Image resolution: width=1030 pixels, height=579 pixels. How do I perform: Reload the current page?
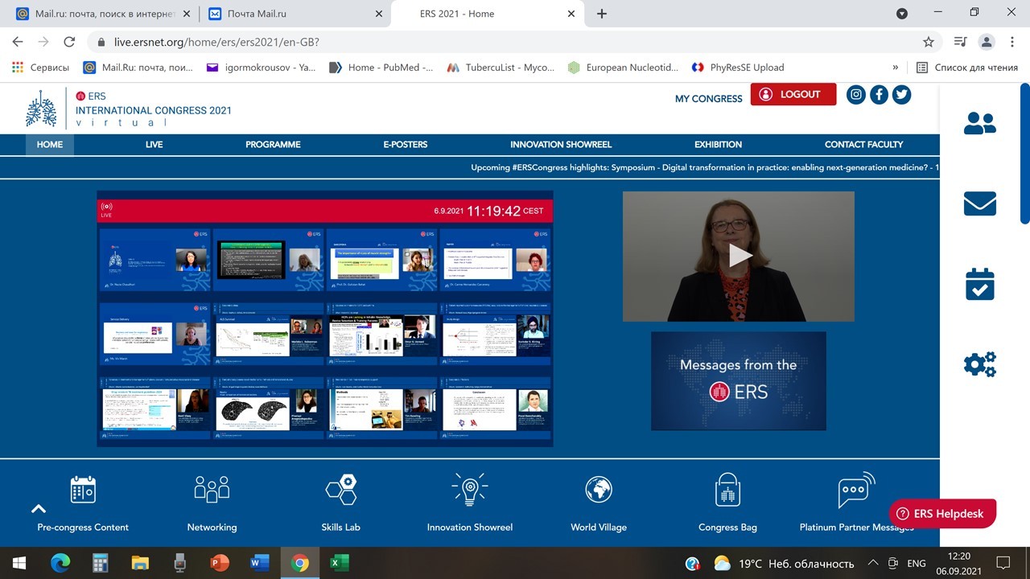[x=69, y=42]
